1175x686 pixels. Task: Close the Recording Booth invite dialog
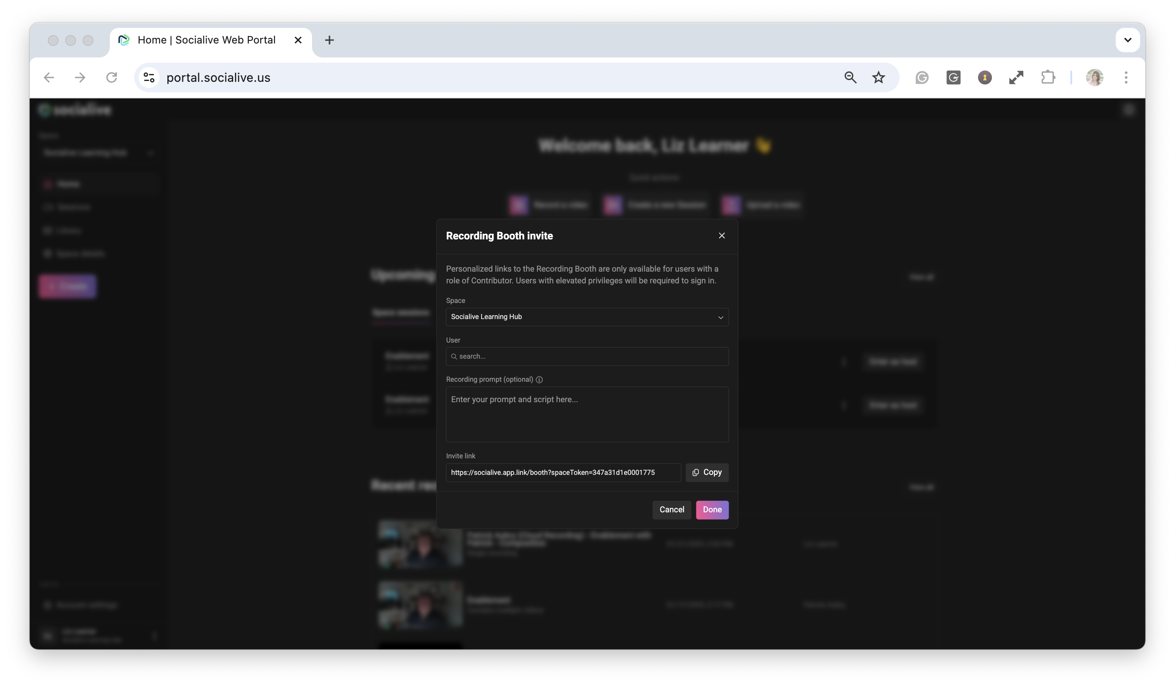(x=721, y=235)
